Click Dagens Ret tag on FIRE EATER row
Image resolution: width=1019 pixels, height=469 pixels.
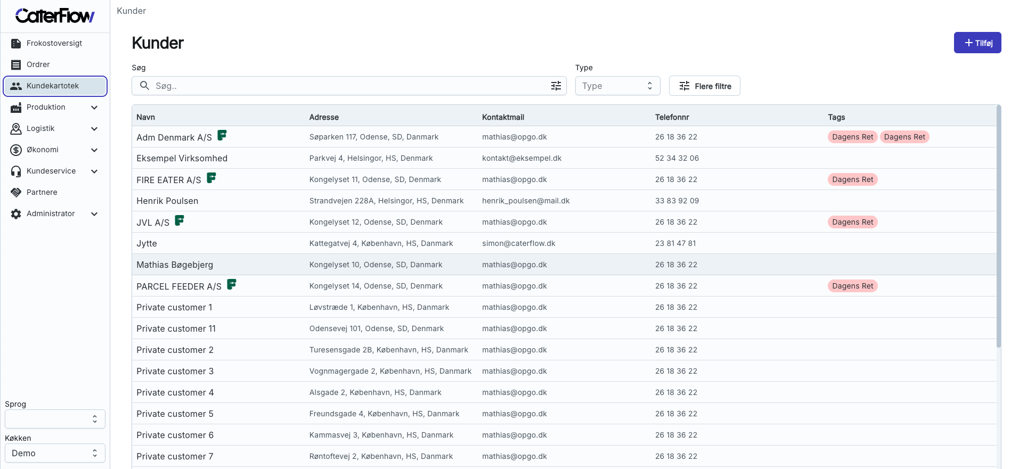coord(852,179)
